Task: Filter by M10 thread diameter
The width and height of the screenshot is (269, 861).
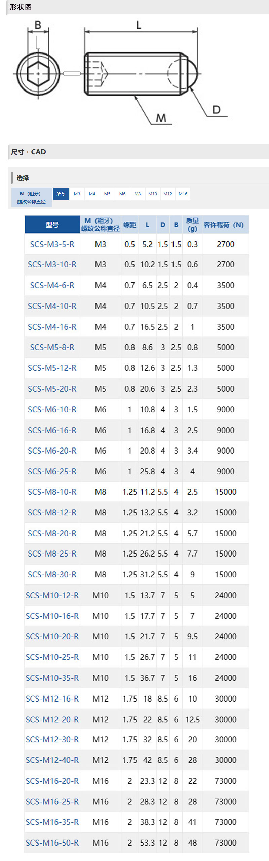Action: (153, 194)
